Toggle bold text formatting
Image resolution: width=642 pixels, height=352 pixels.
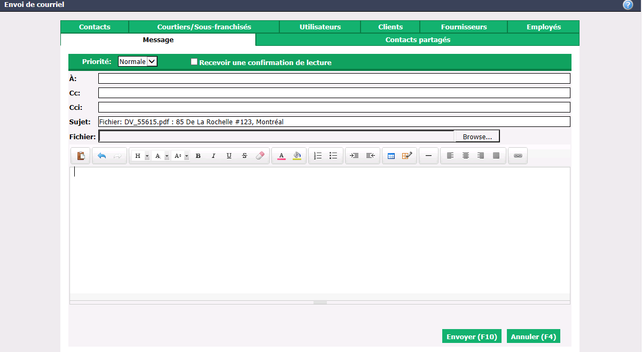[x=198, y=156]
